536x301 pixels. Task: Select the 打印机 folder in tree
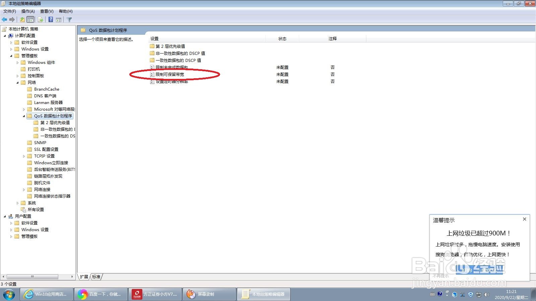(34, 69)
